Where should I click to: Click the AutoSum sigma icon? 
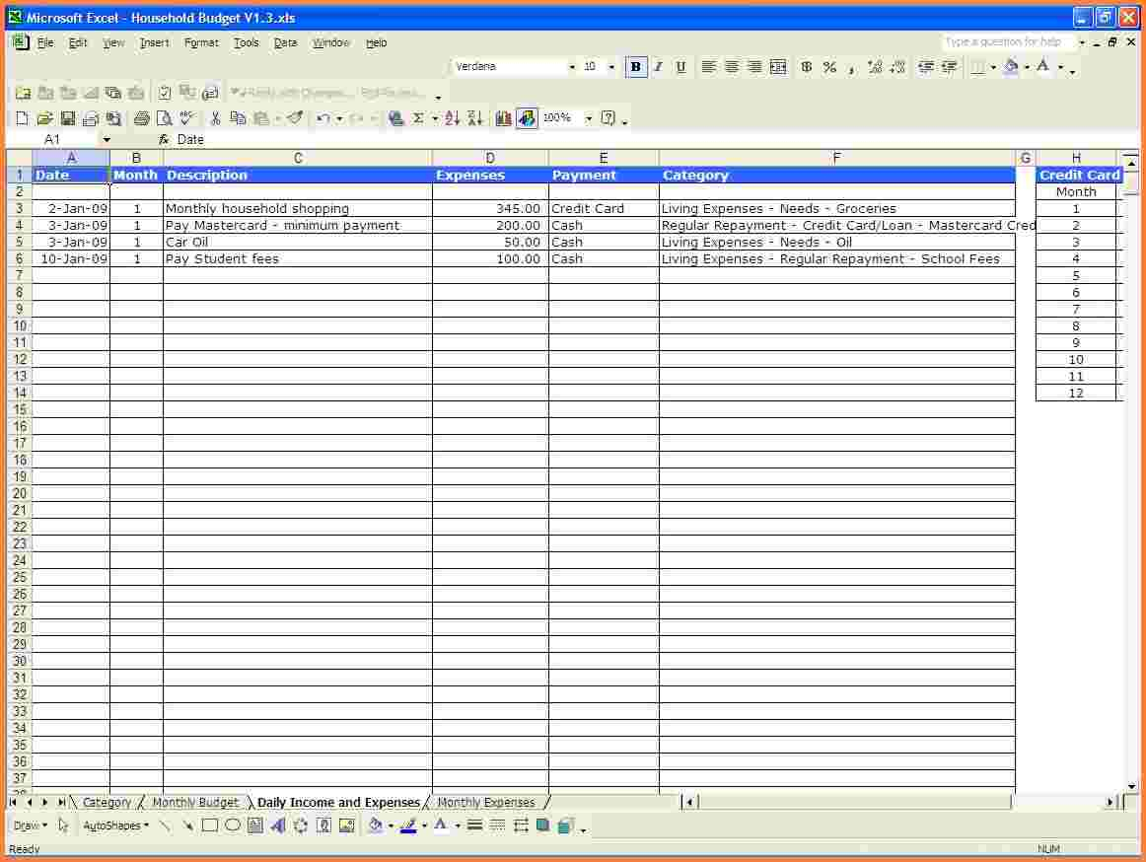[418, 118]
